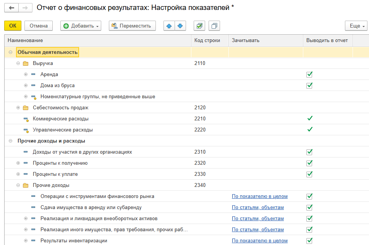
Task: Open link for Сдача имущества в аренду
Action: [x=257, y=208]
